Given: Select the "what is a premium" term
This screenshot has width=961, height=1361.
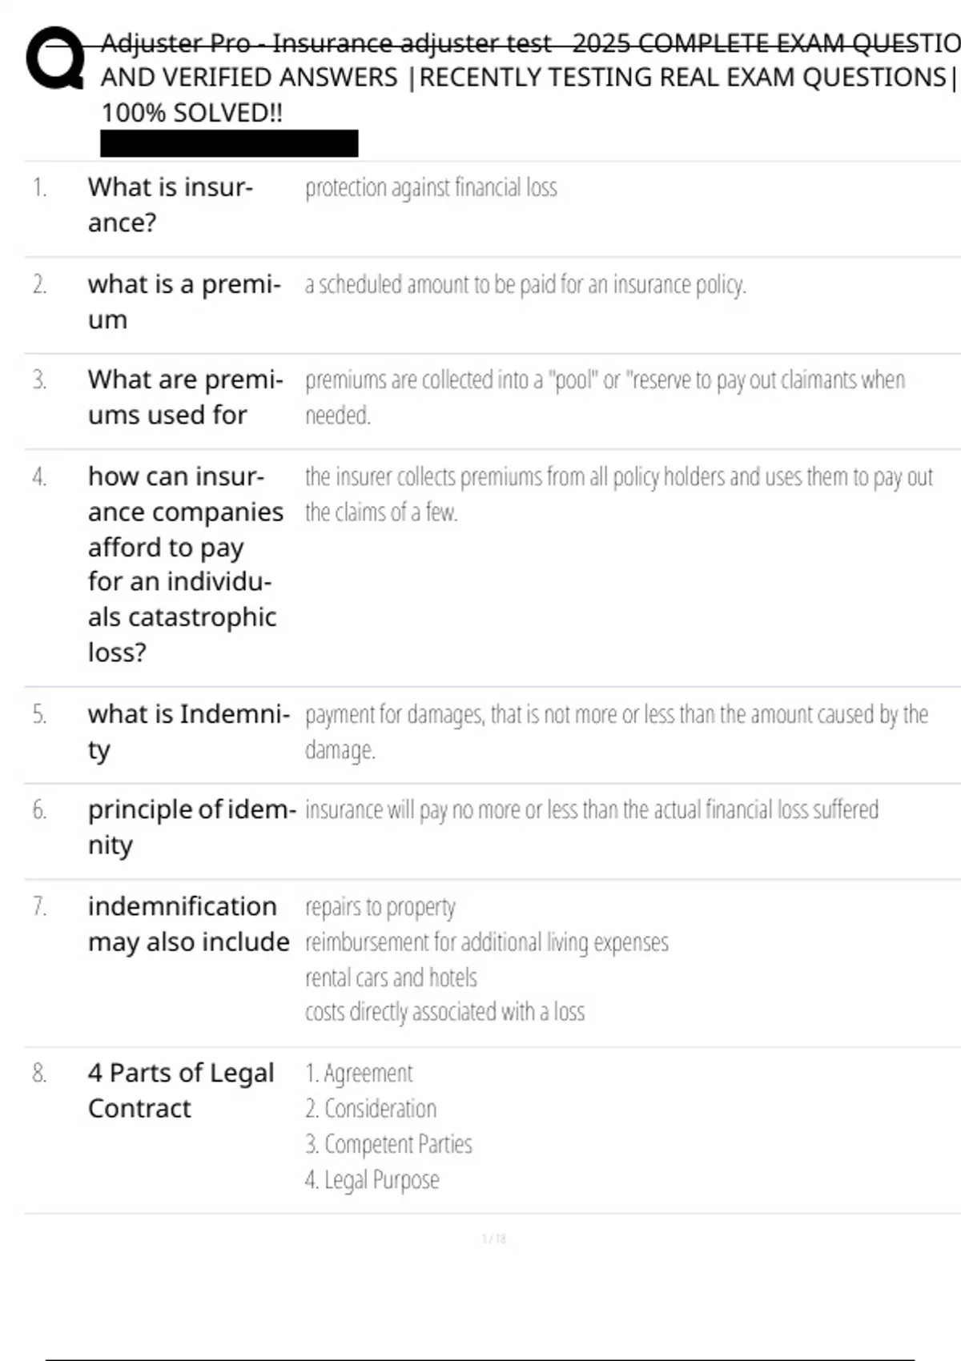Looking at the screenshot, I should tap(184, 301).
